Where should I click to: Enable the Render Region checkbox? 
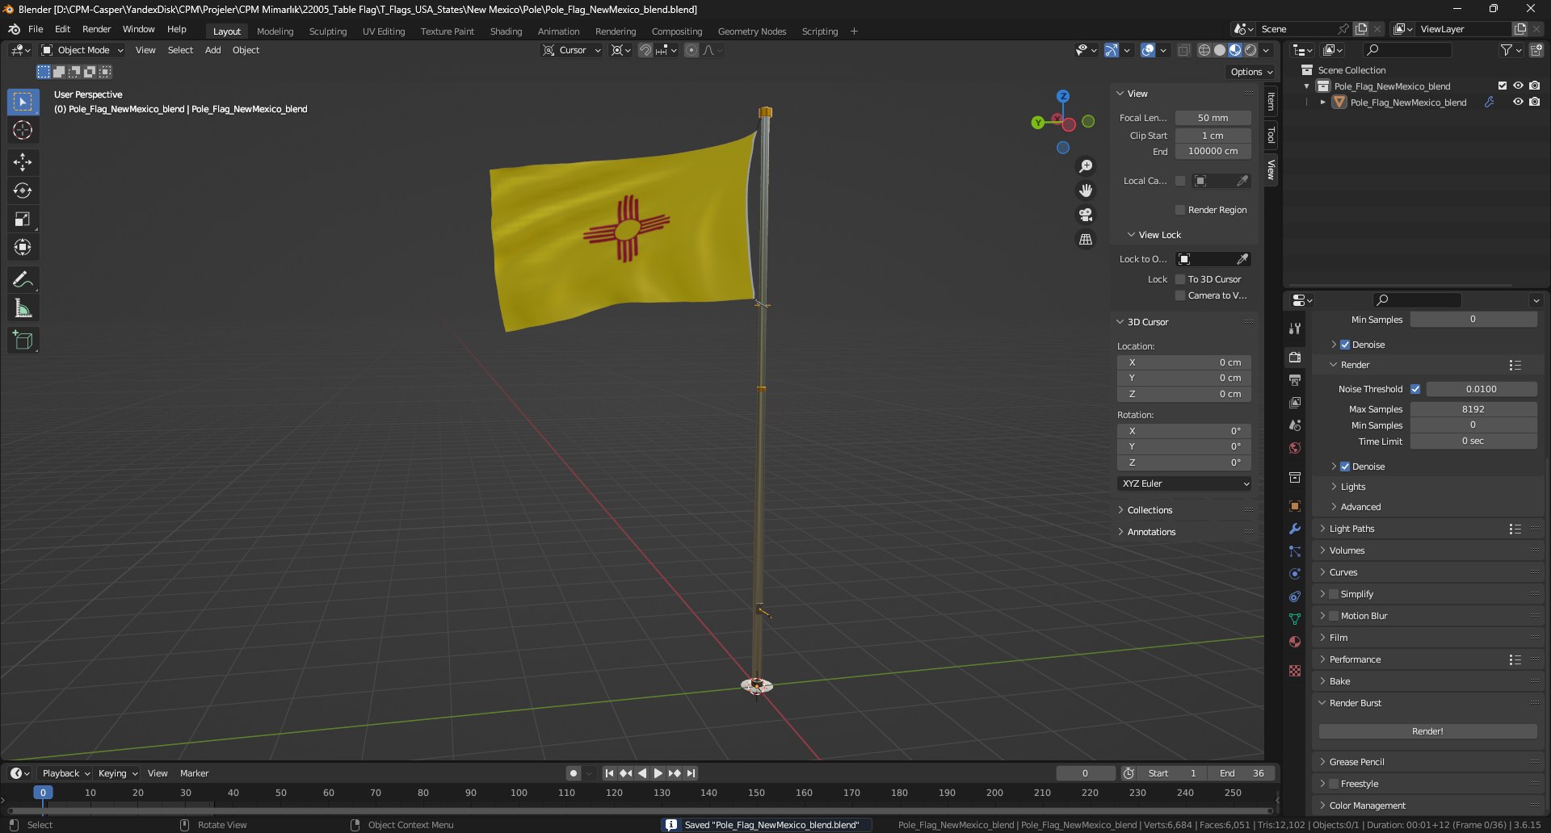pyautogui.click(x=1180, y=210)
